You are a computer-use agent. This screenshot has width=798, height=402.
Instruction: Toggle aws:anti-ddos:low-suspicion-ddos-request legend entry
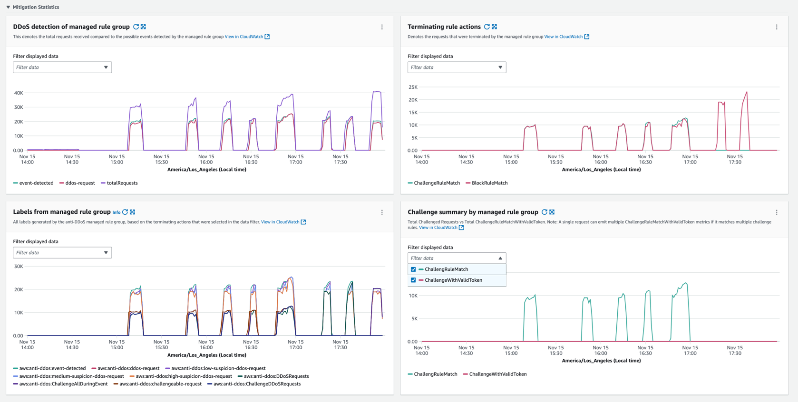[x=215, y=368]
